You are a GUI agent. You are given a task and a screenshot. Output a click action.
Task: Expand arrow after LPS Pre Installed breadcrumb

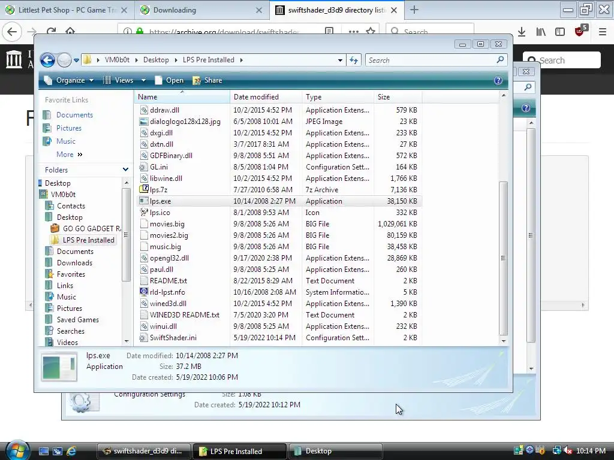241,60
